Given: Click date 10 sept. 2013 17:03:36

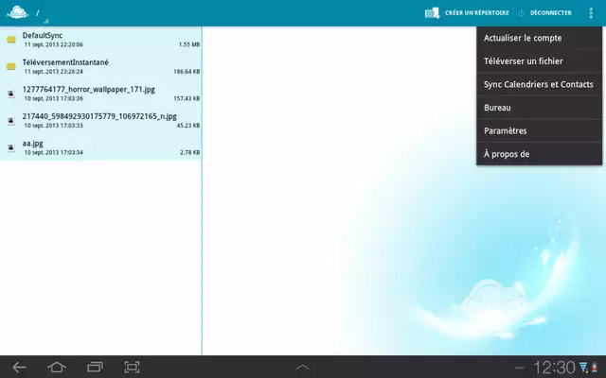Looking at the screenshot, I should pos(54,98).
